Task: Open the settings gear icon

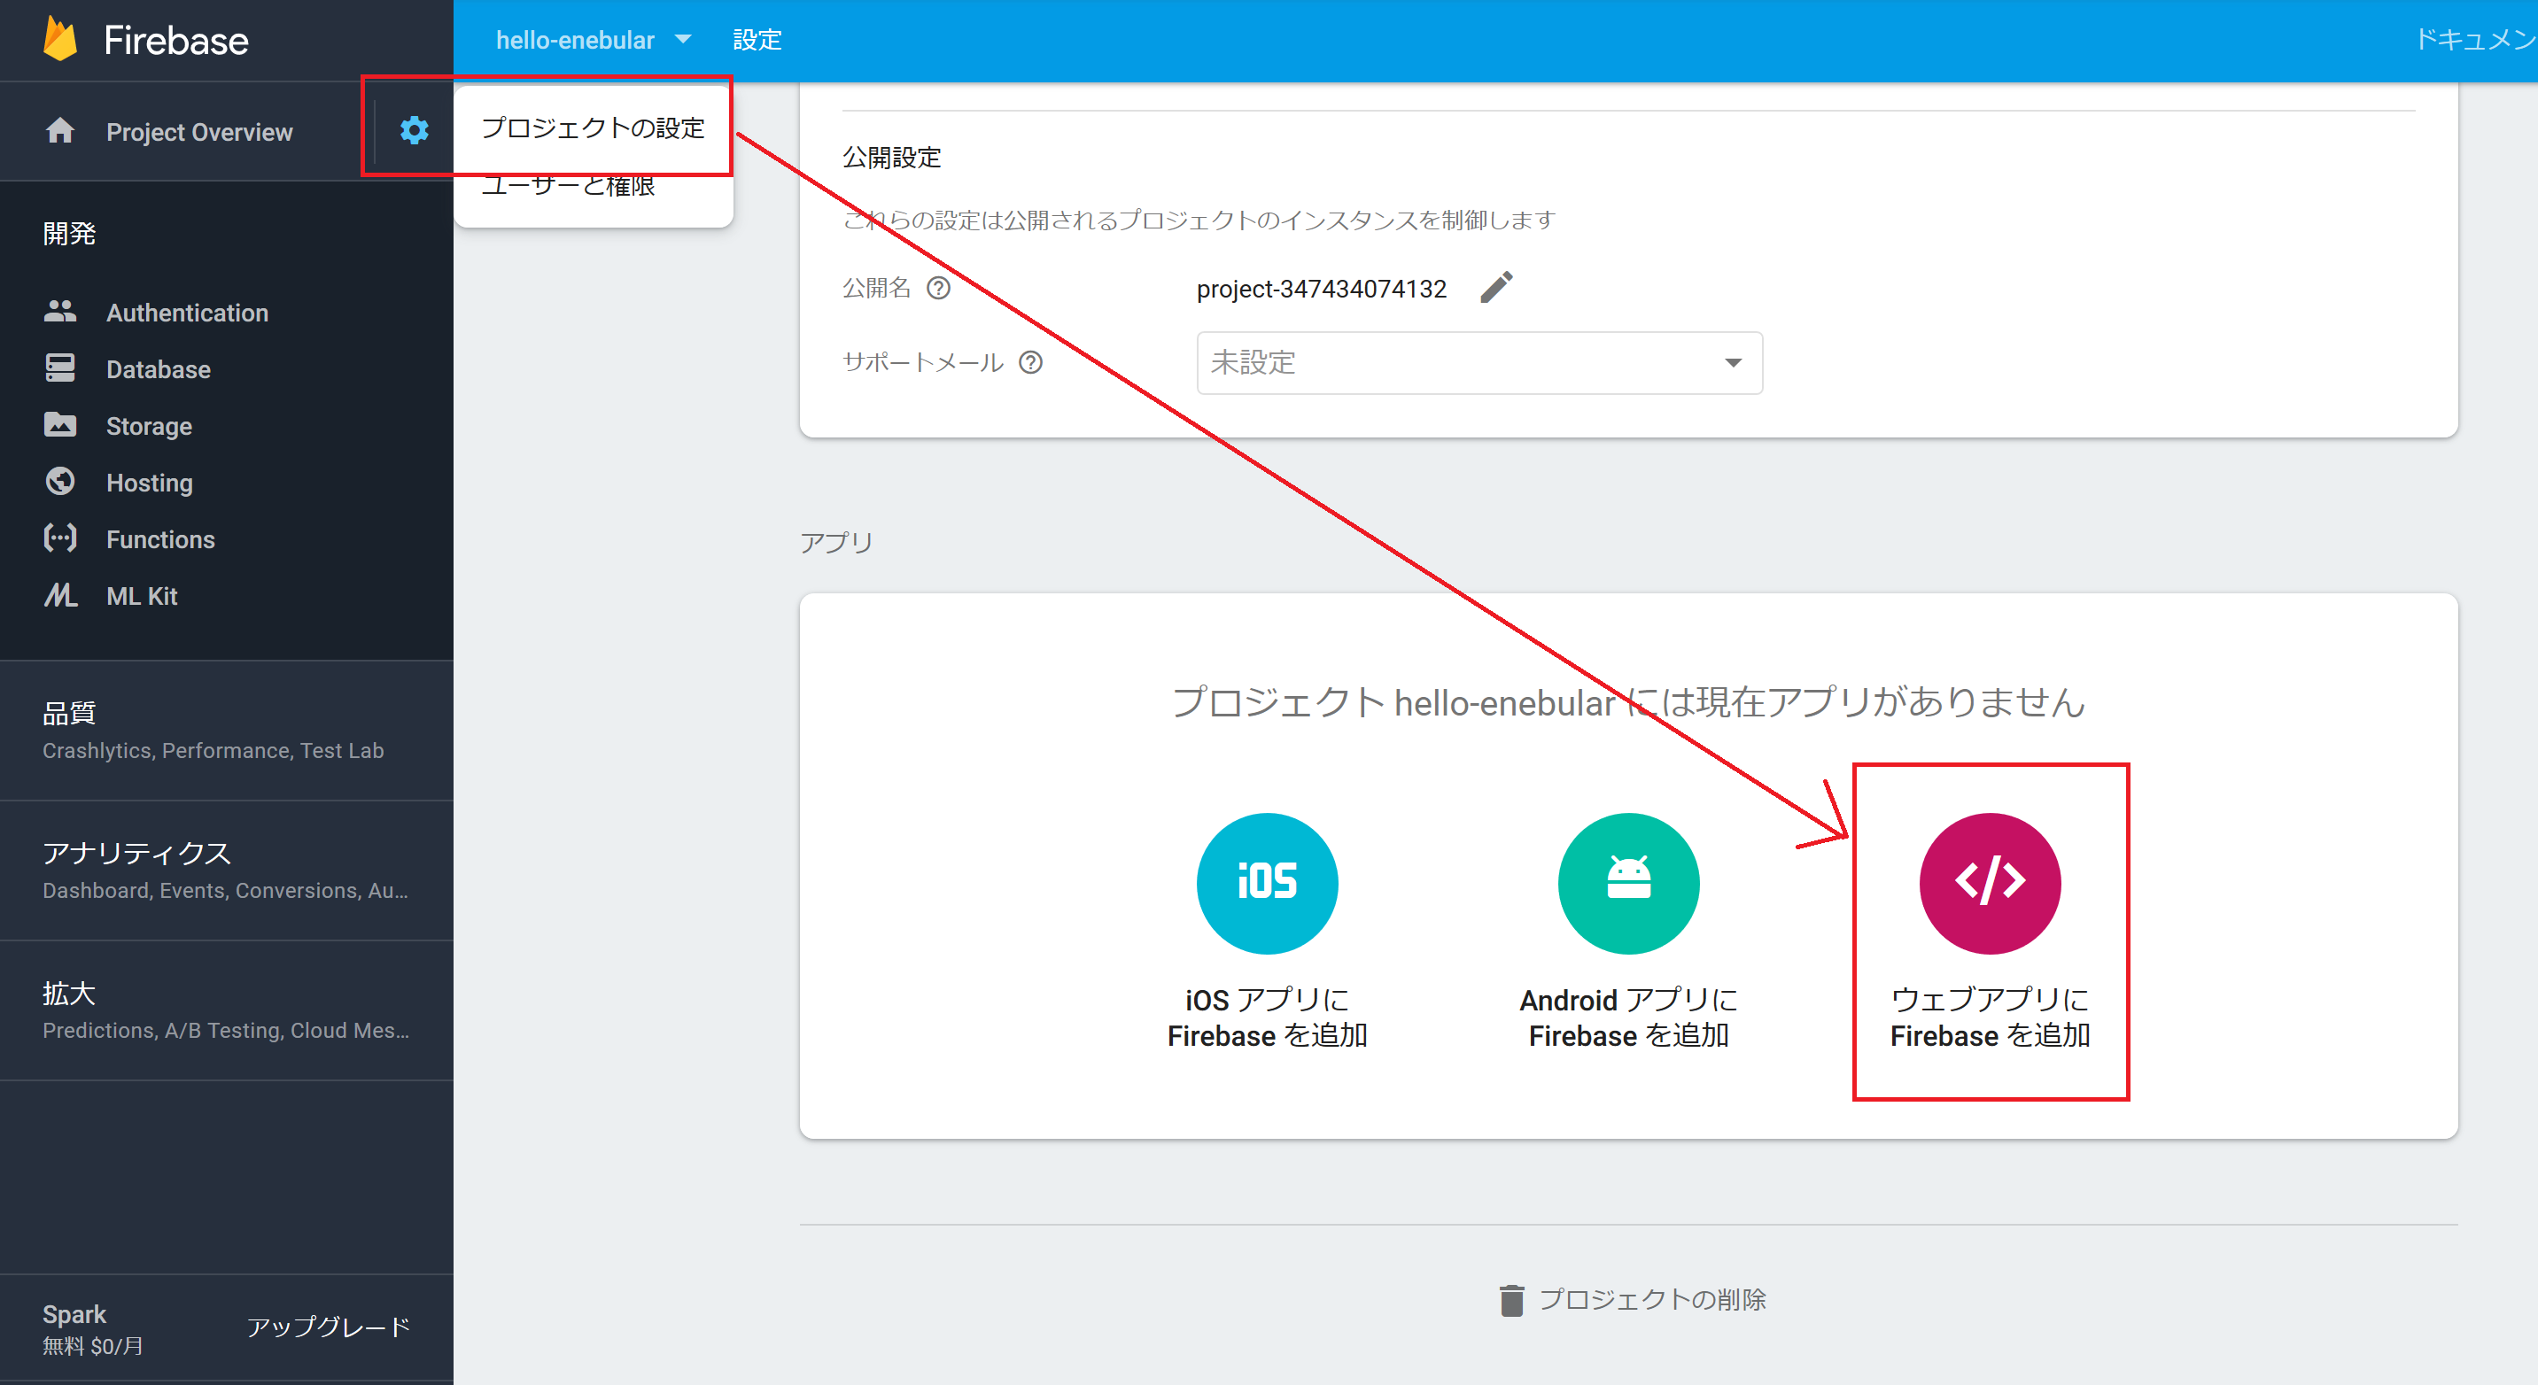Action: (414, 130)
